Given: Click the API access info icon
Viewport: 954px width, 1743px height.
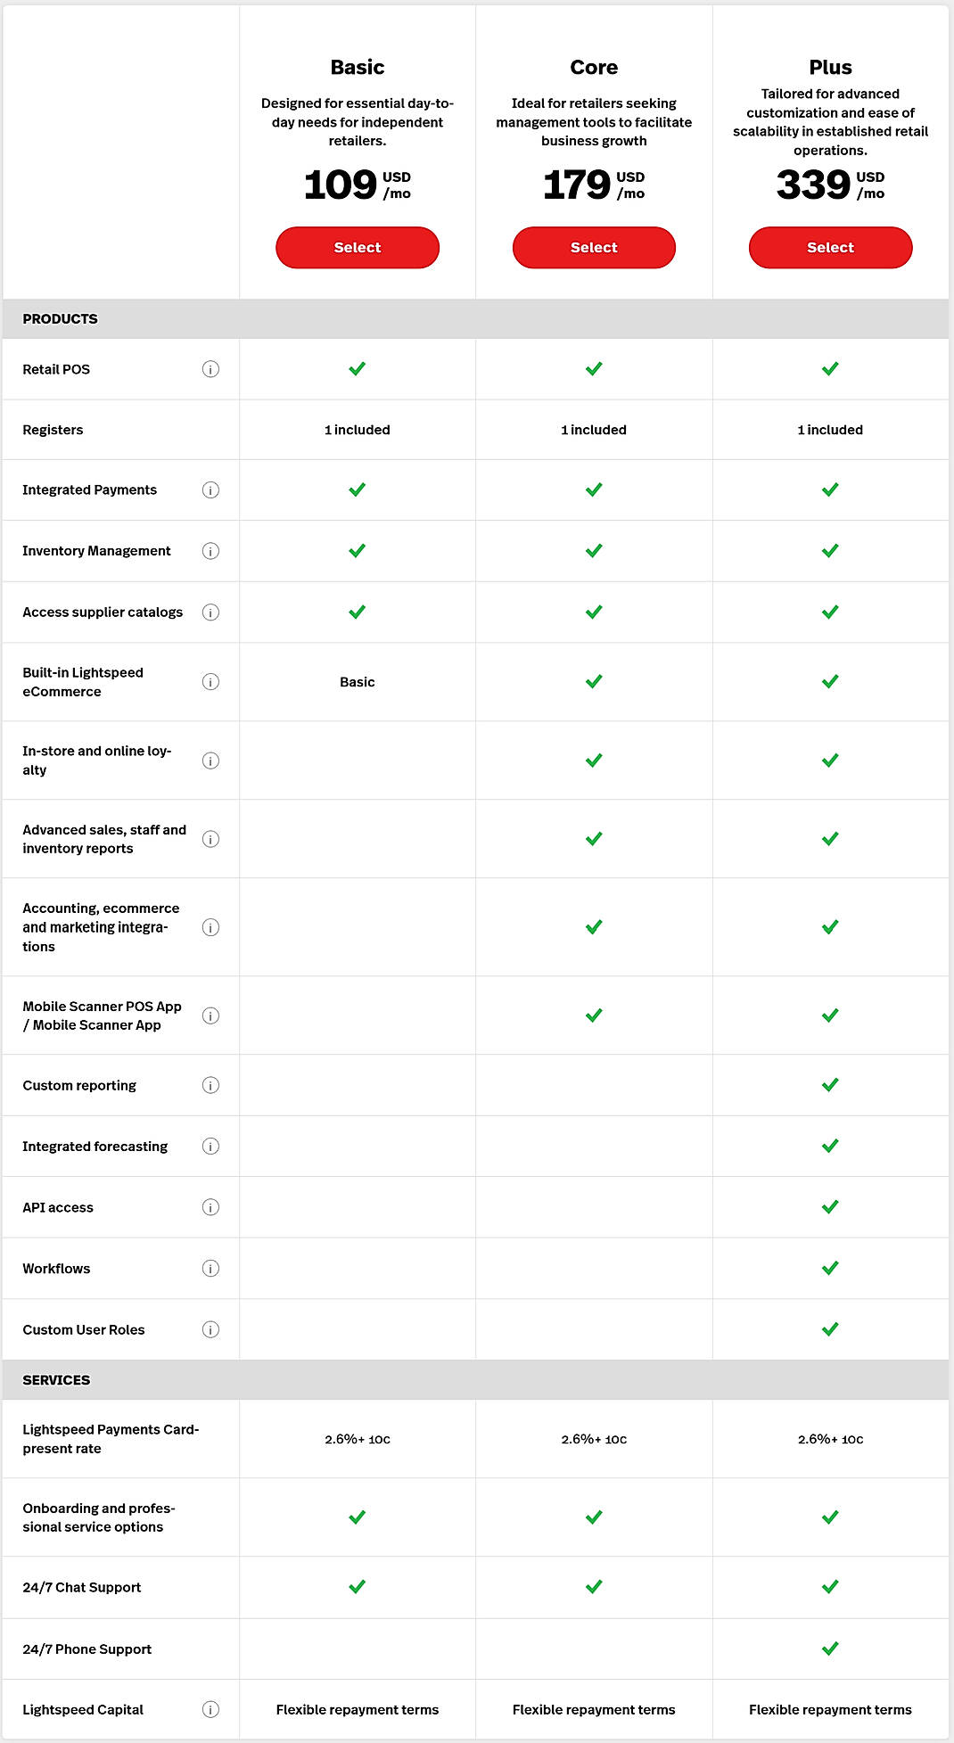Looking at the screenshot, I should pos(210,1207).
